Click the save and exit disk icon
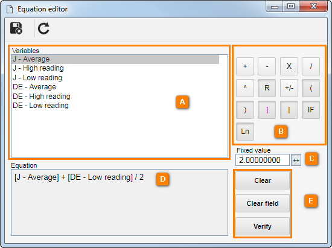The height and width of the screenshot is (248, 332). click(x=16, y=28)
